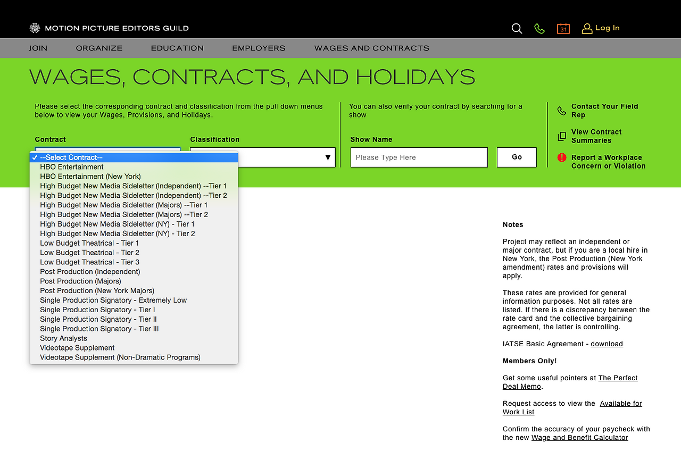
Task: Open WAGES AND CONTRACTS menu
Action: pyautogui.click(x=372, y=48)
